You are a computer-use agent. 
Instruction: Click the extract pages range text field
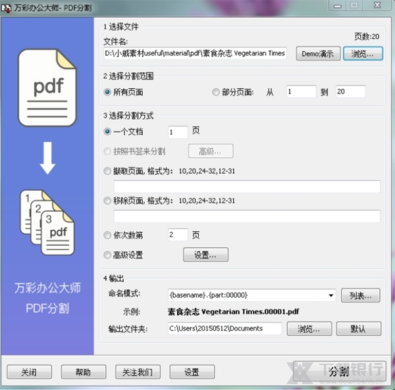point(247,186)
